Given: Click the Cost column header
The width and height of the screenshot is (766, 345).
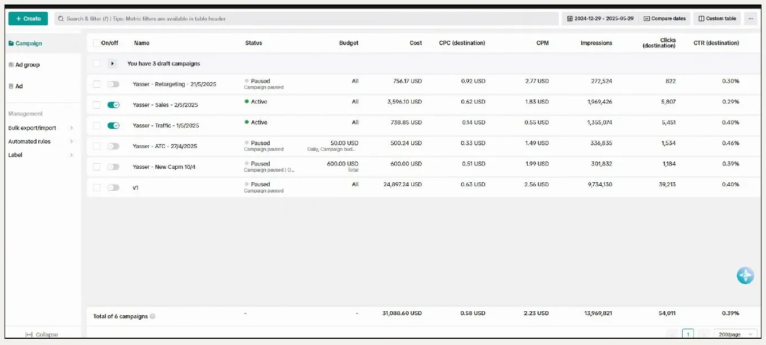Looking at the screenshot, I should [416, 43].
